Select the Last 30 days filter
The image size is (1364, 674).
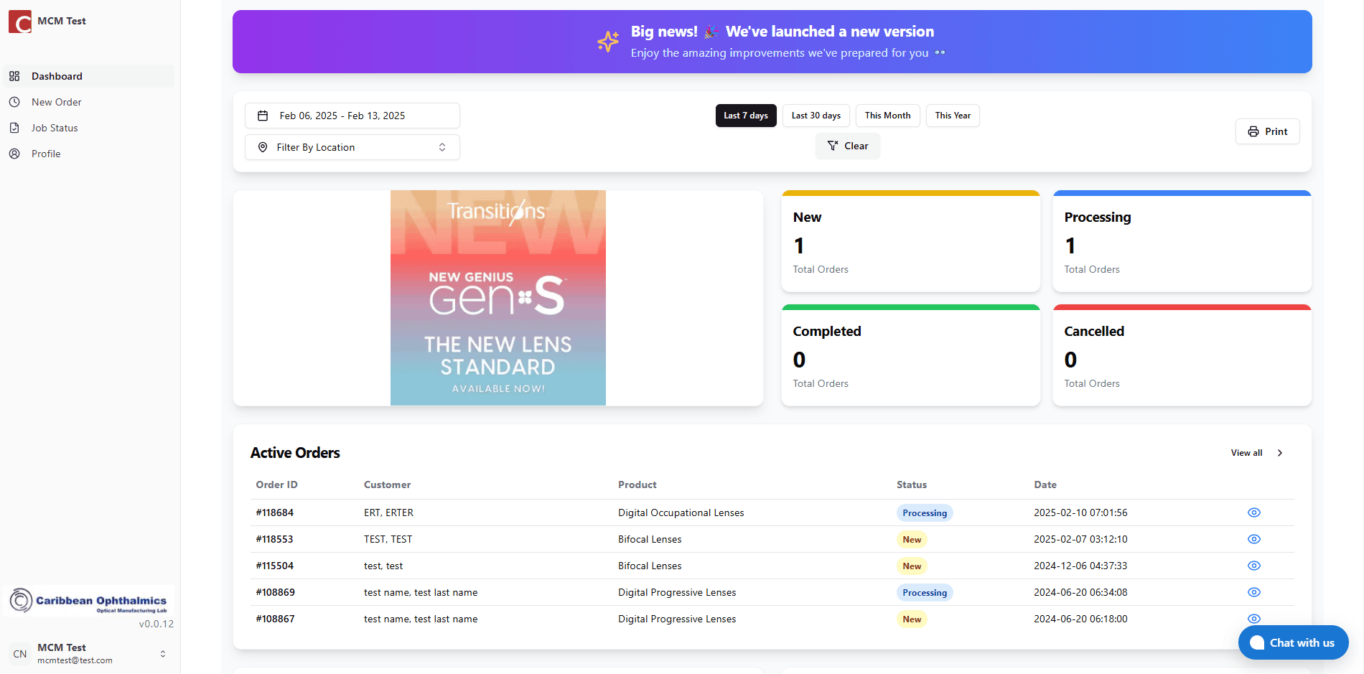tap(816, 116)
